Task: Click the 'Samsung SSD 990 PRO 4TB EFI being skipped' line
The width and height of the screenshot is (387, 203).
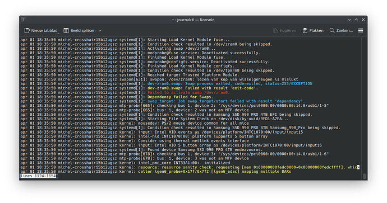Action: point(166,115)
